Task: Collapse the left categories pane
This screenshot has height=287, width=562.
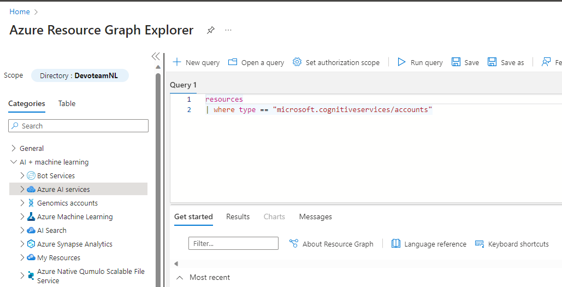Action: click(156, 56)
